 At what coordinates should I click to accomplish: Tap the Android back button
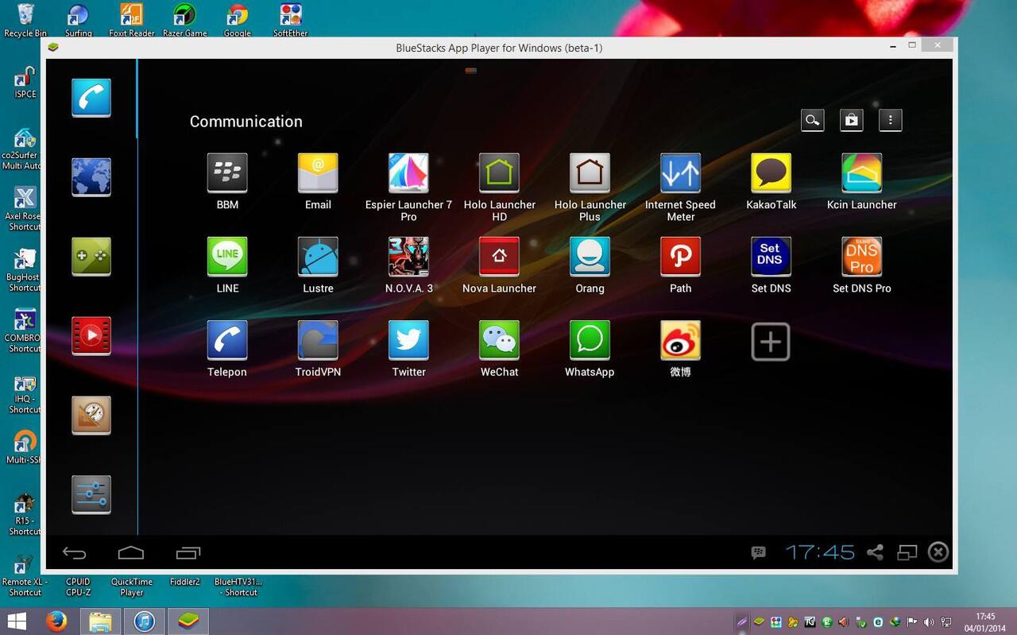tap(74, 553)
